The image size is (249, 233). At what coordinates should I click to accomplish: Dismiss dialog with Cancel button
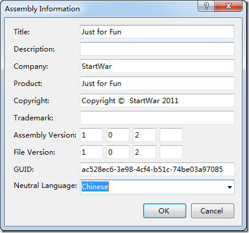pyautogui.click(x=212, y=211)
